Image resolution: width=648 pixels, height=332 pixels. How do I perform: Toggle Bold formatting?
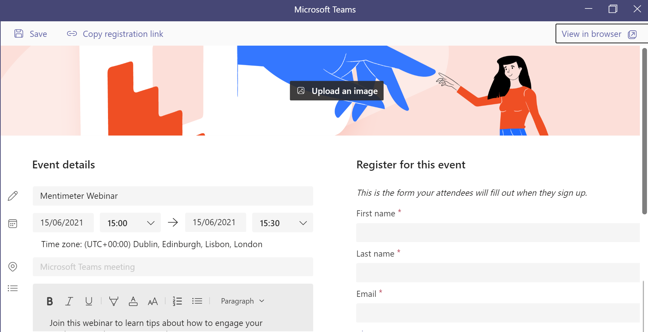(x=50, y=301)
